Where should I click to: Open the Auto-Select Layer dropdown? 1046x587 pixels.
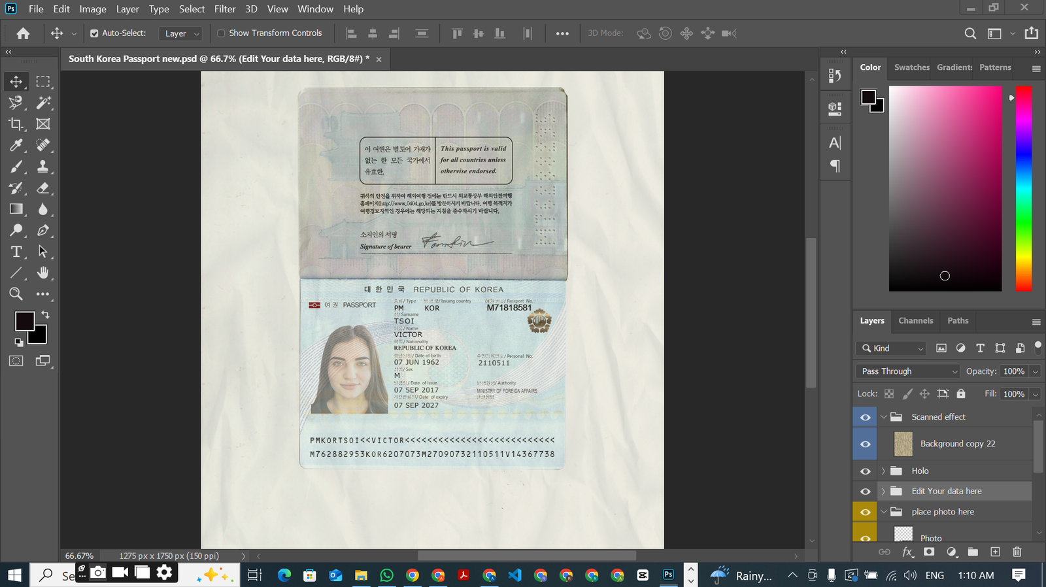181,33
